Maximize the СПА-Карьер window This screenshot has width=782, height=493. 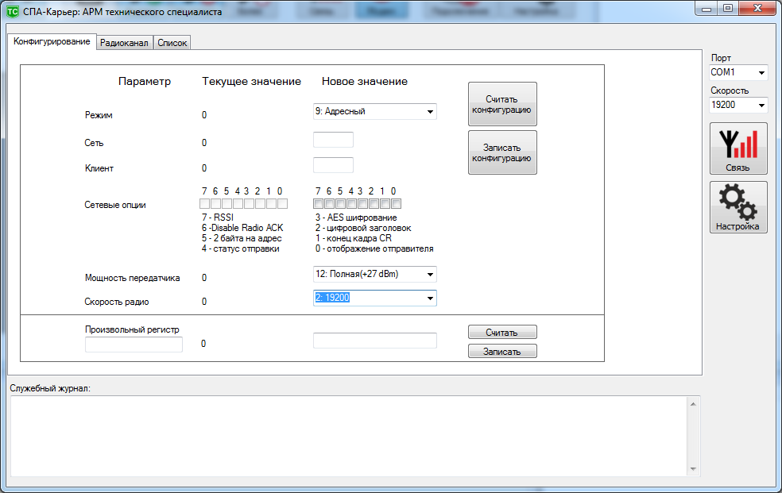coord(728,9)
